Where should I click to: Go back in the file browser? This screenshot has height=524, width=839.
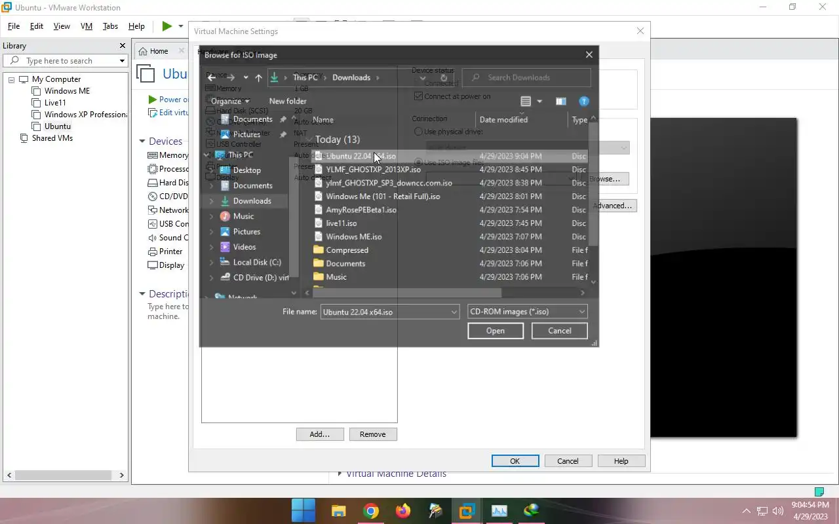211,77
